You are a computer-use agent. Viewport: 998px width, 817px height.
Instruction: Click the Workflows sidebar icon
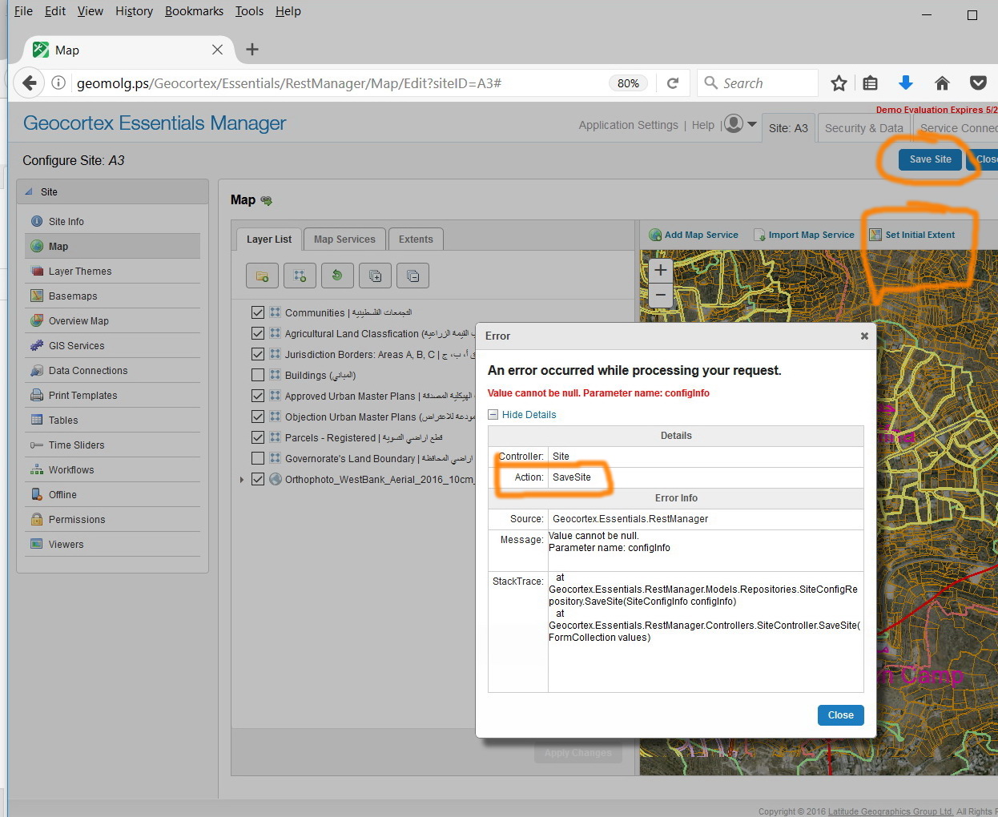37,469
